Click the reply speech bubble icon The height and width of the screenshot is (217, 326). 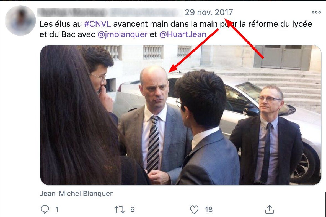pyautogui.click(x=45, y=209)
